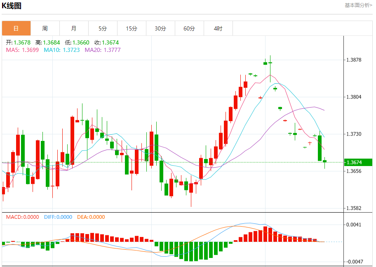This screenshot has height=267, width=376.
Task: Click the K线图 heading
Action: coord(12,6)
